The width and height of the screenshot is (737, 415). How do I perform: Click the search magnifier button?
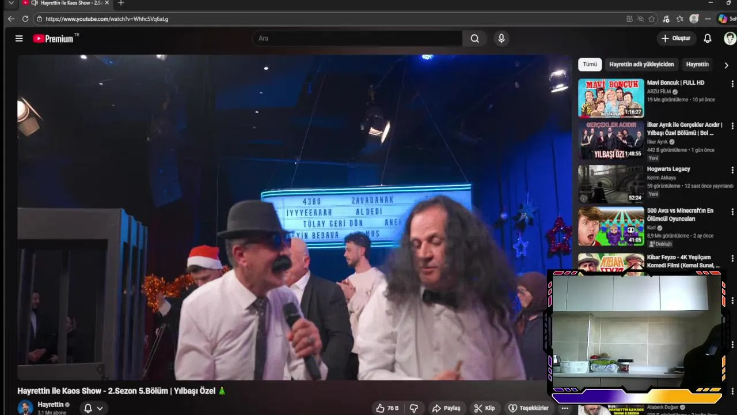click(x=474, y=39)
